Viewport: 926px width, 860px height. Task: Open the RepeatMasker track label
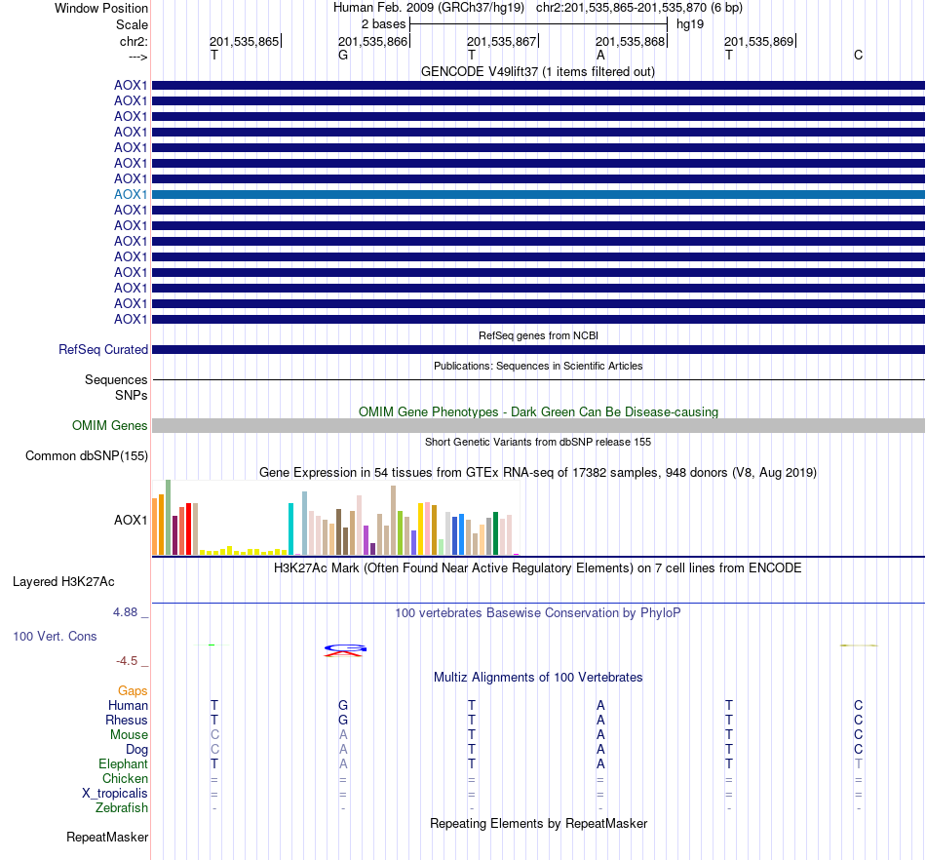107,837
